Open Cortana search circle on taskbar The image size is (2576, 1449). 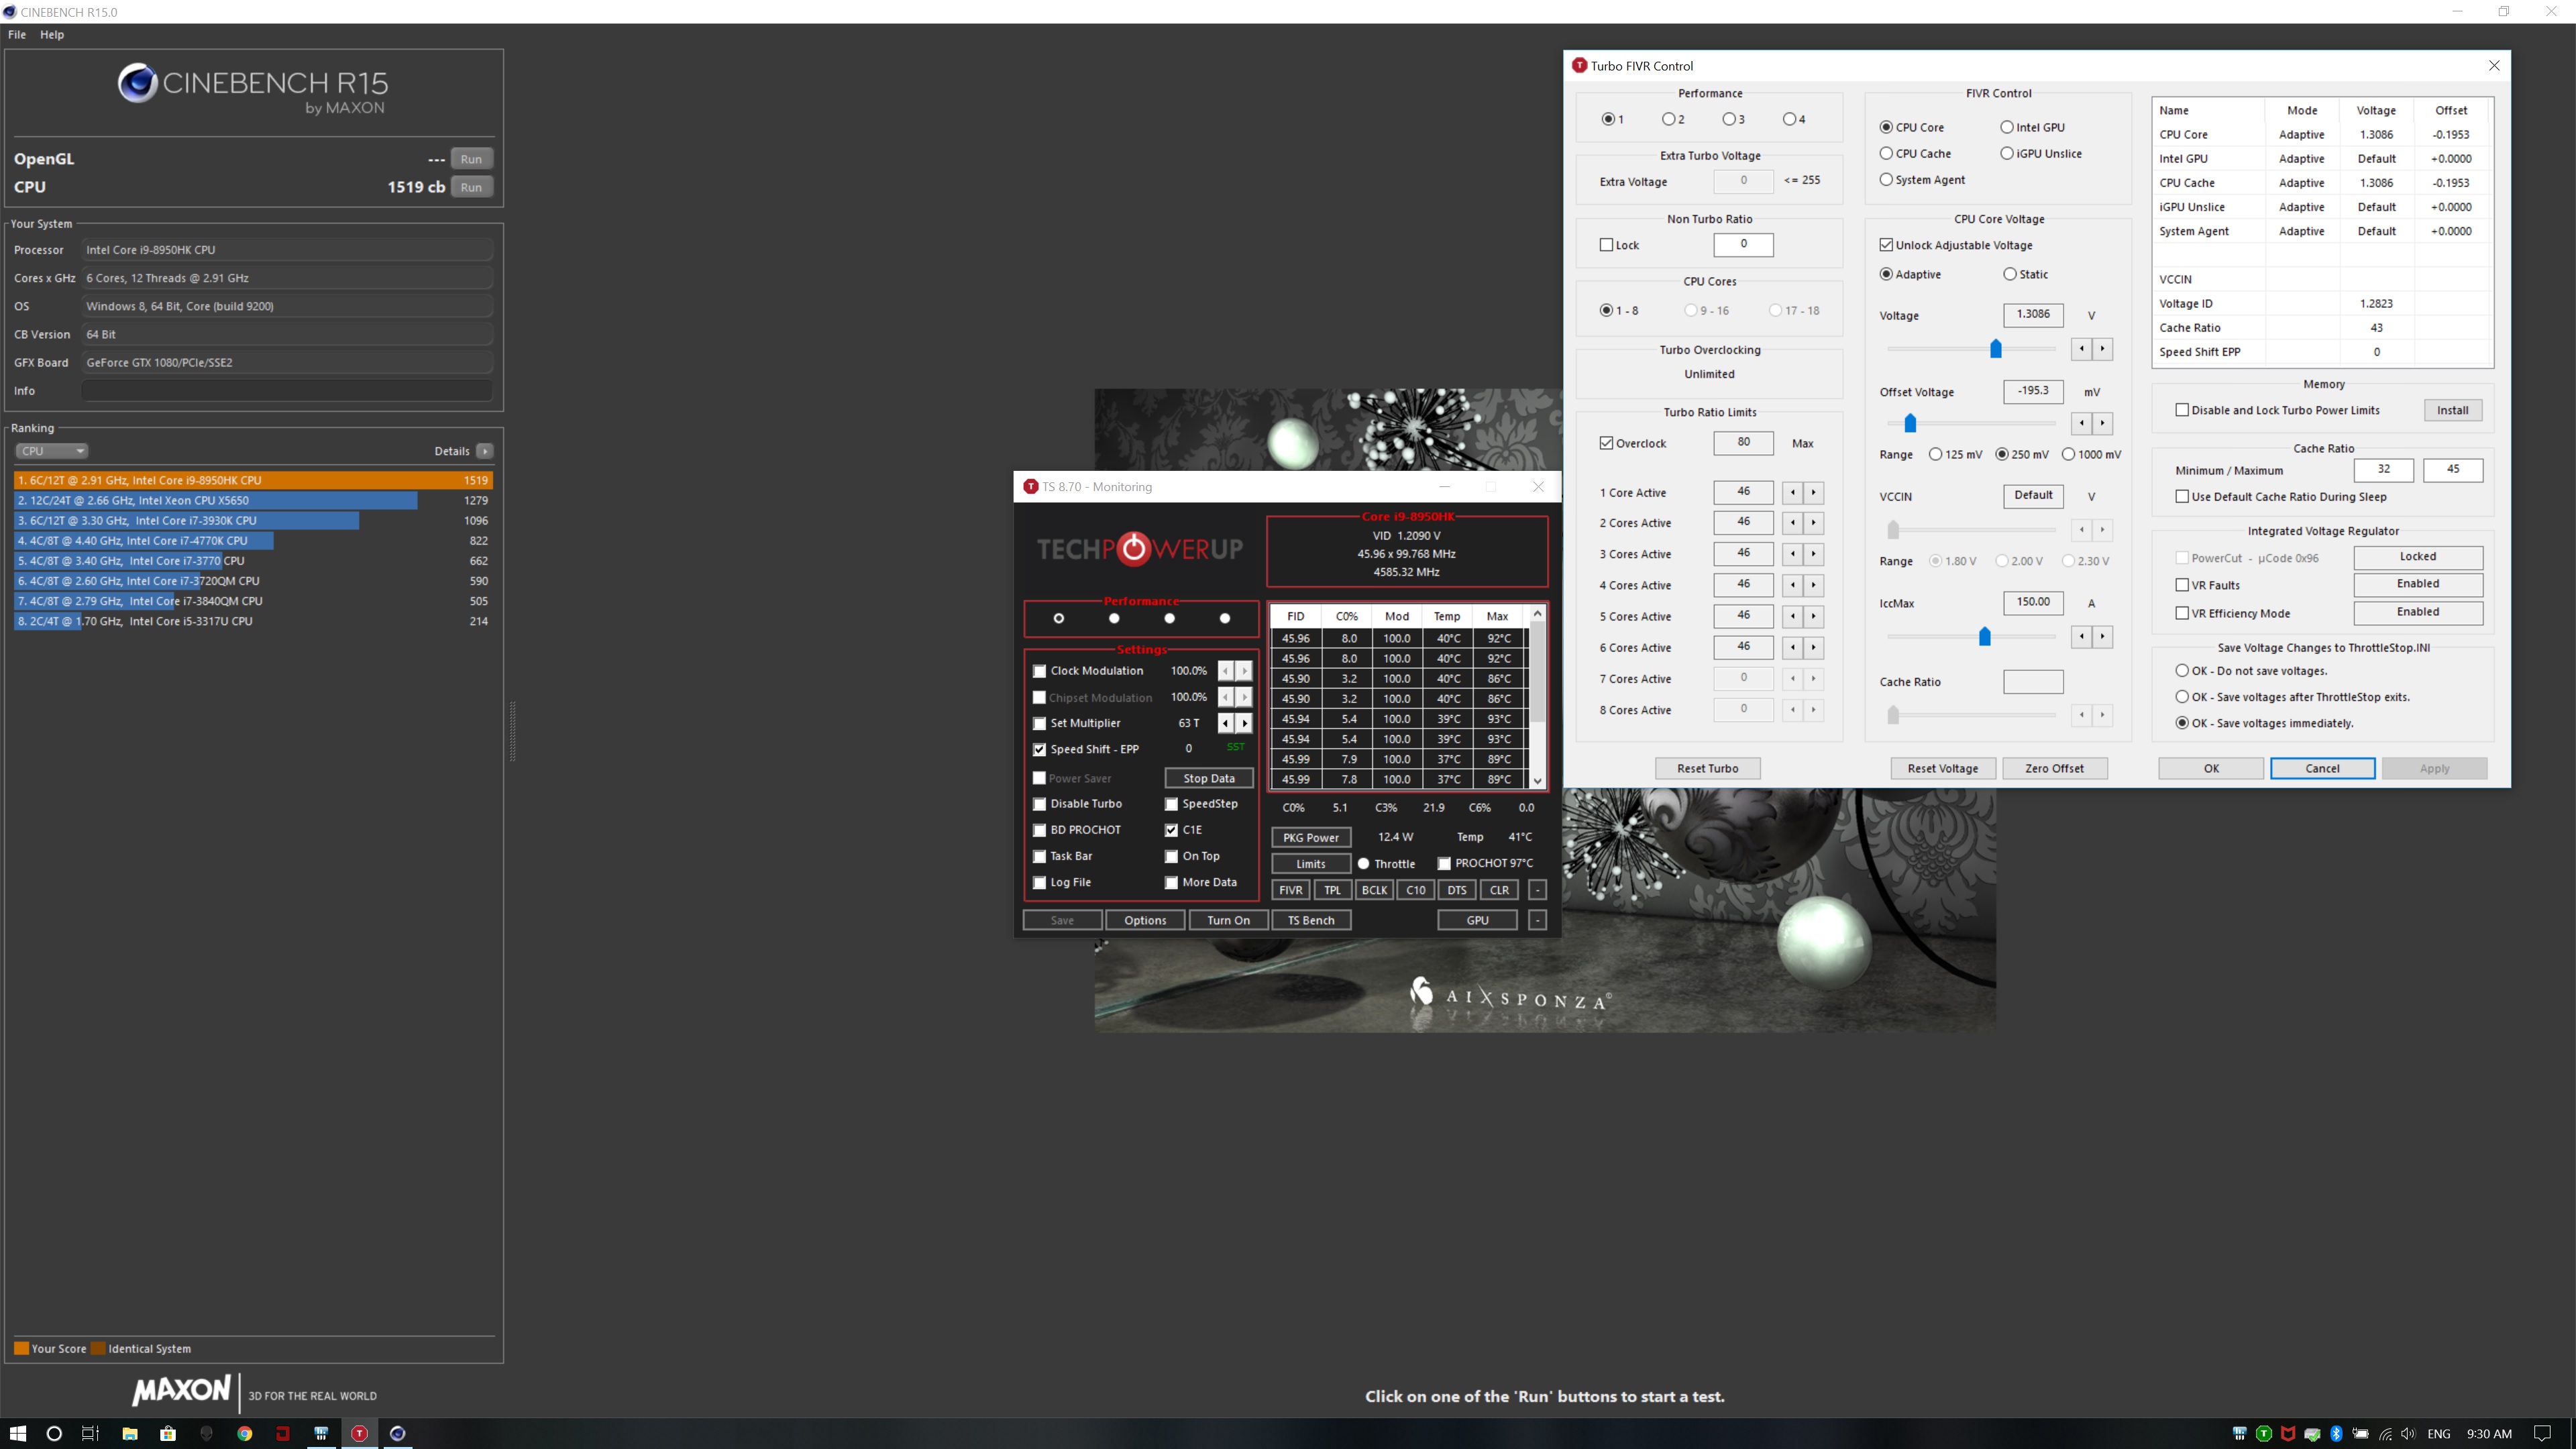point(54,1433)
